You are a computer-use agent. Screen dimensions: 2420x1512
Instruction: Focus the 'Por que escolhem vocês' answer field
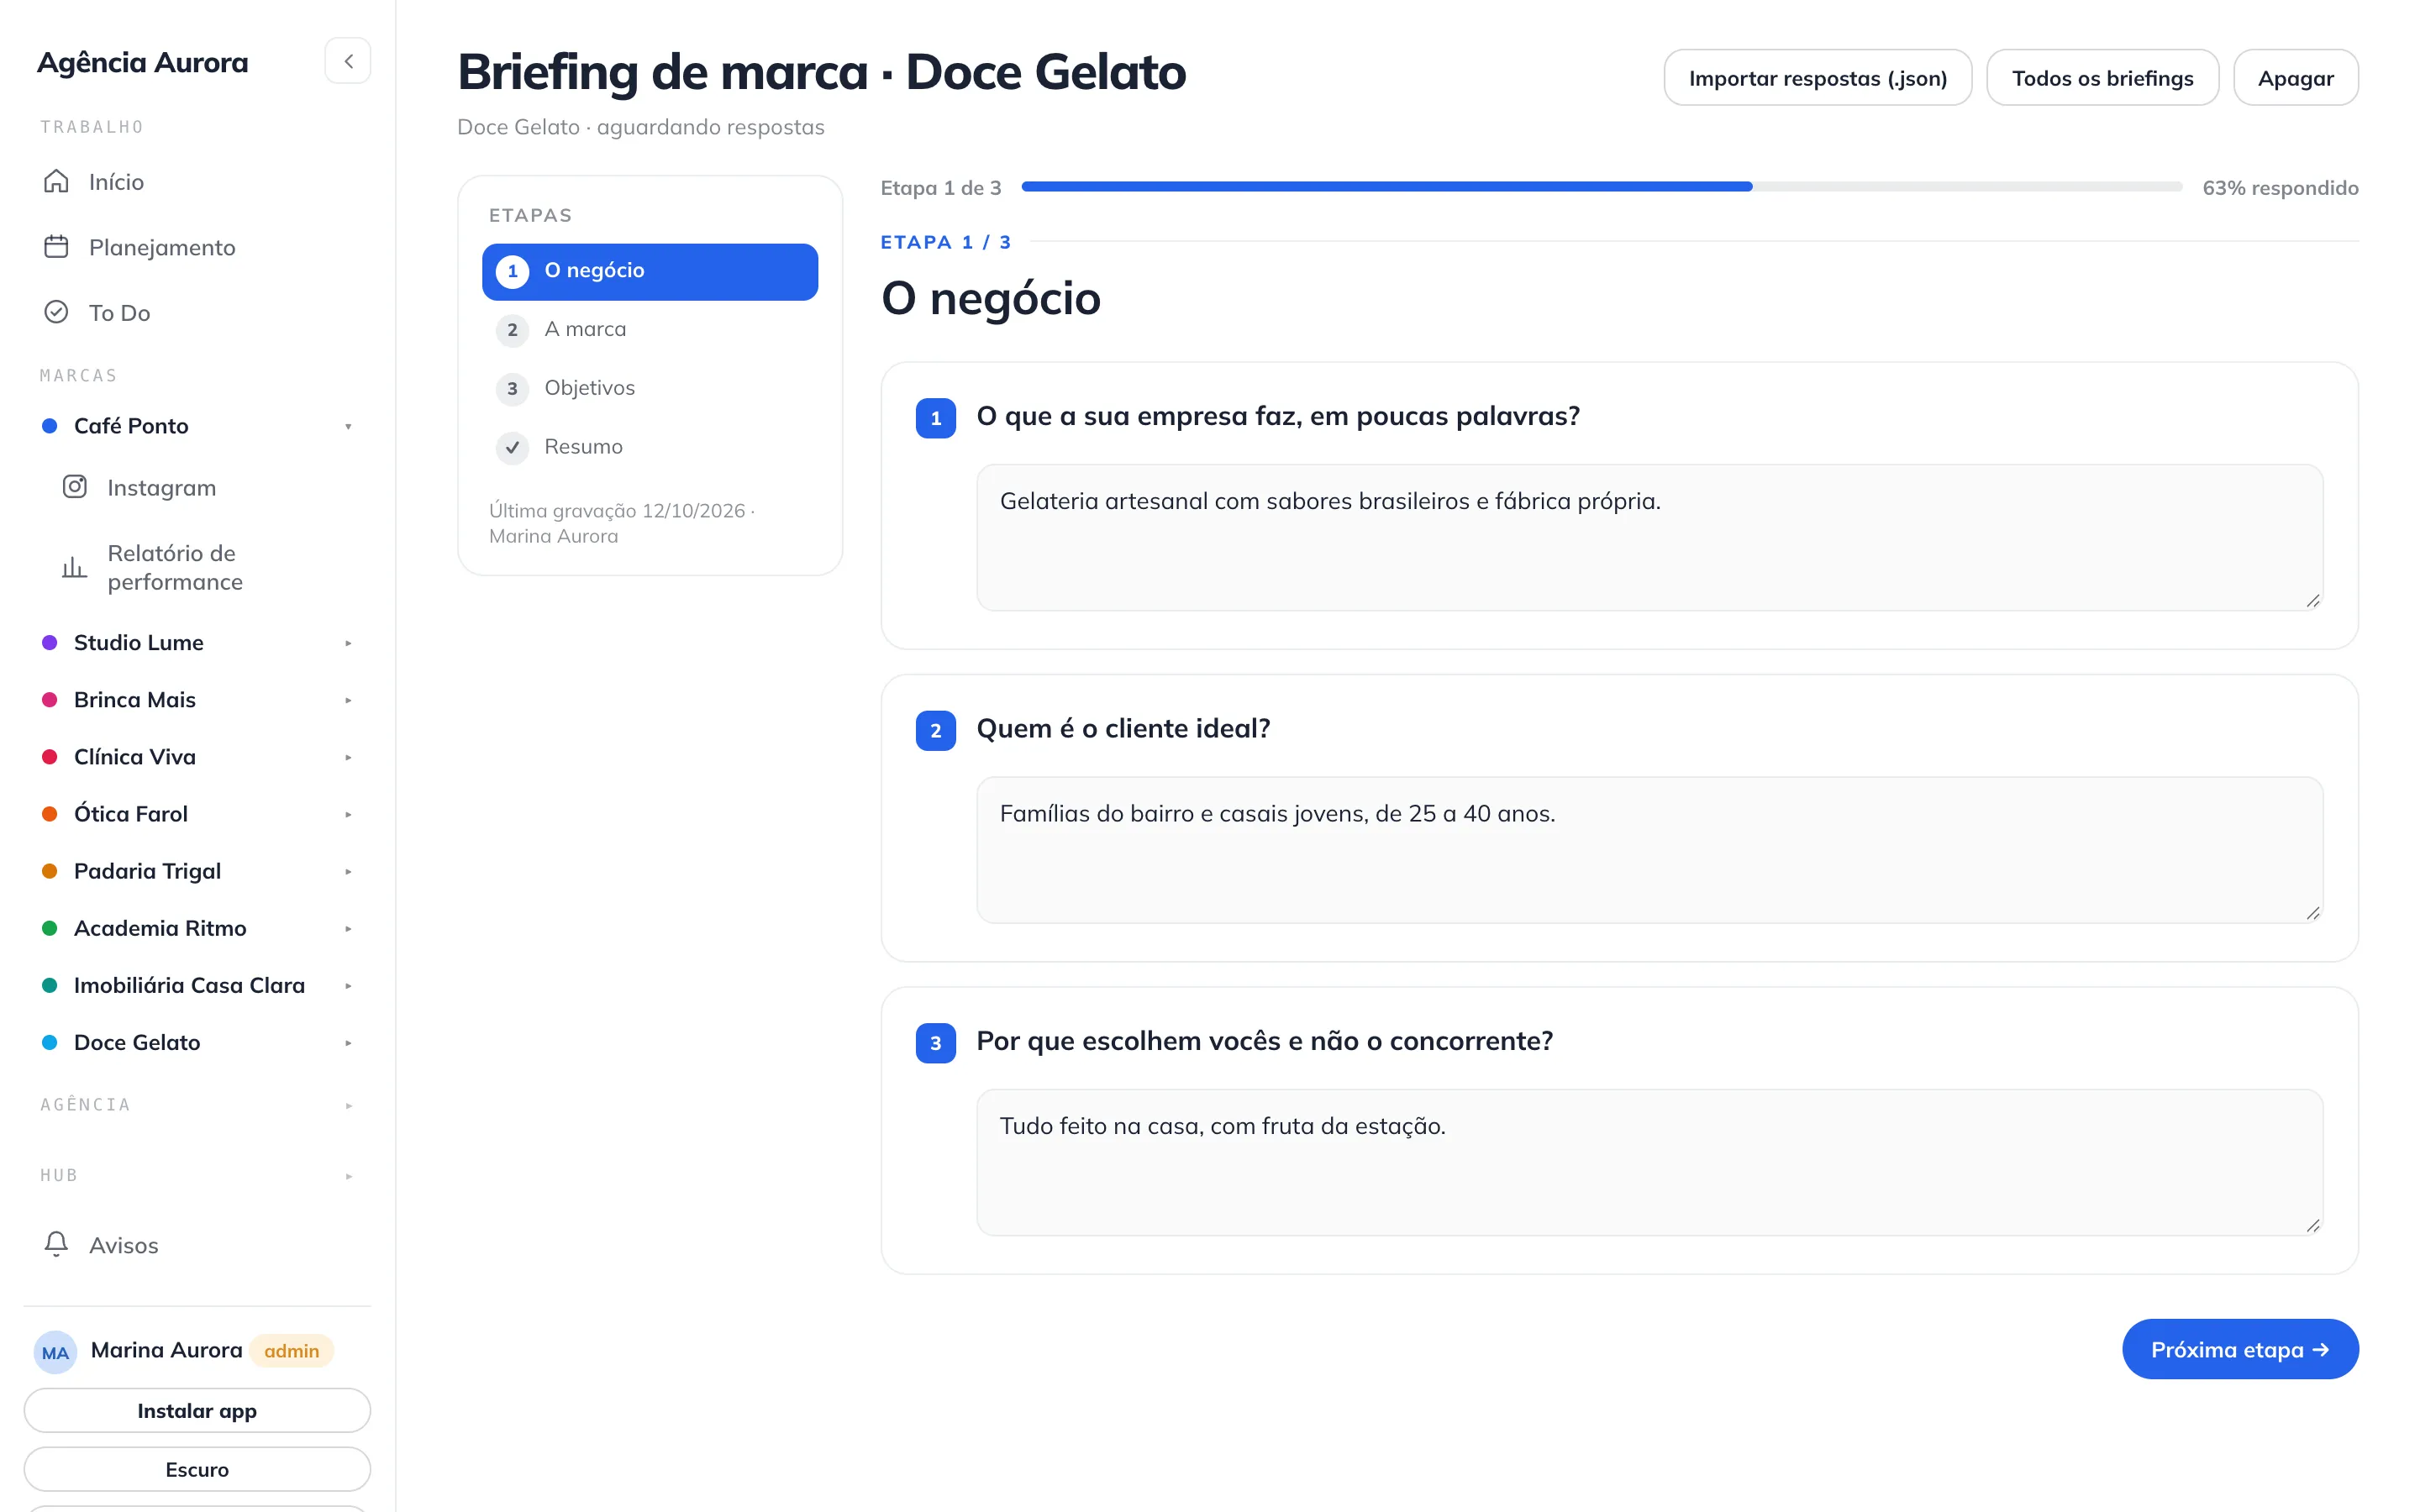pyautogui.click(x=1649, y=1162)
